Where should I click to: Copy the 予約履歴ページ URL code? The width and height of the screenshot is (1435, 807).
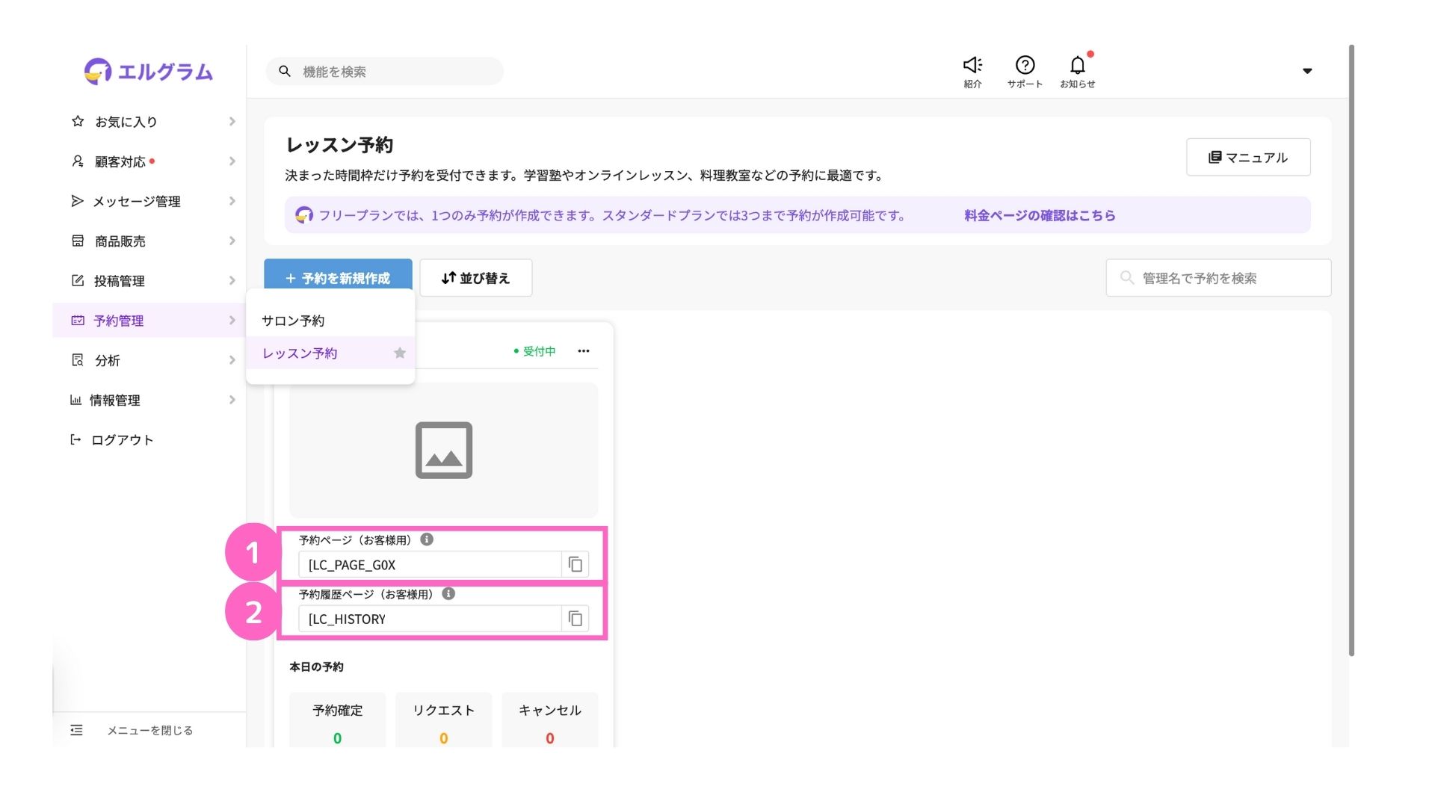pos(575,619)
